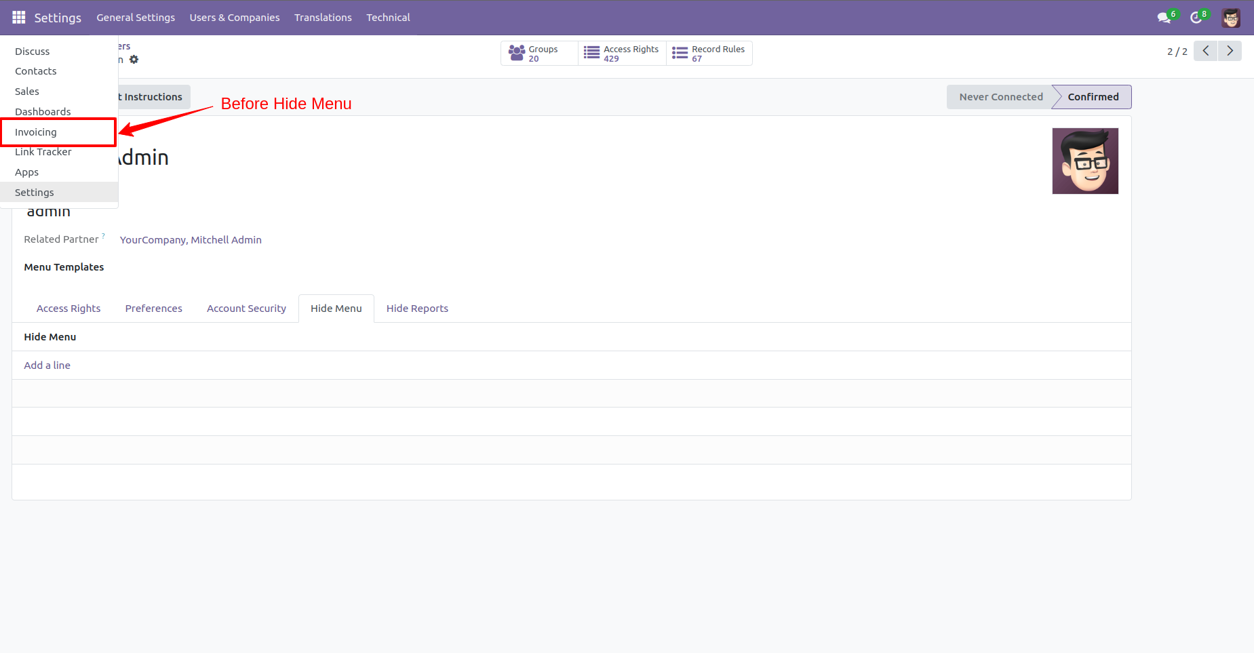Open the apps grid menu
1254x653 pixels.
[18, 17]
